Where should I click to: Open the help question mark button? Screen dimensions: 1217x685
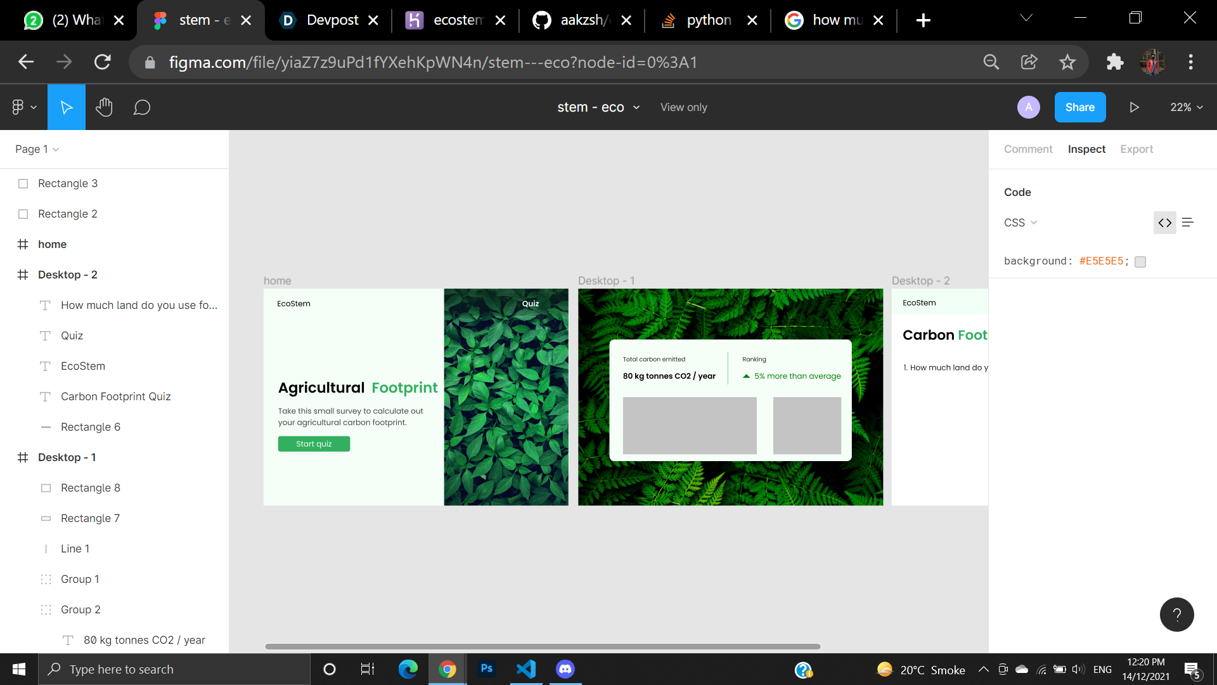pos(1176,615)
